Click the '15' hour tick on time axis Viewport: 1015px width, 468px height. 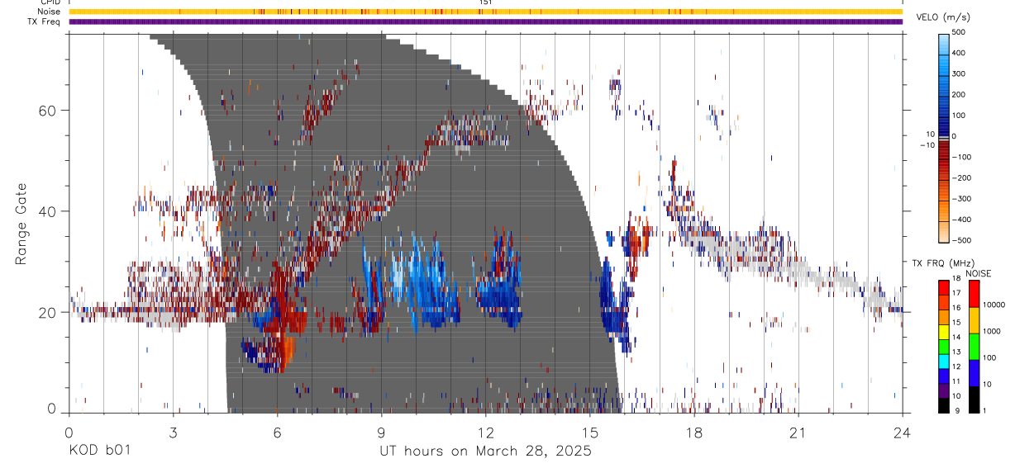click(589, 432)
